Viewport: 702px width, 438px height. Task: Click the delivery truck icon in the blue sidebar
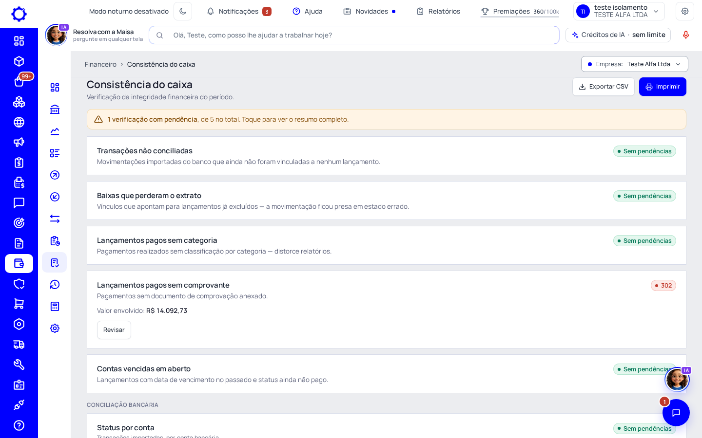19,345
